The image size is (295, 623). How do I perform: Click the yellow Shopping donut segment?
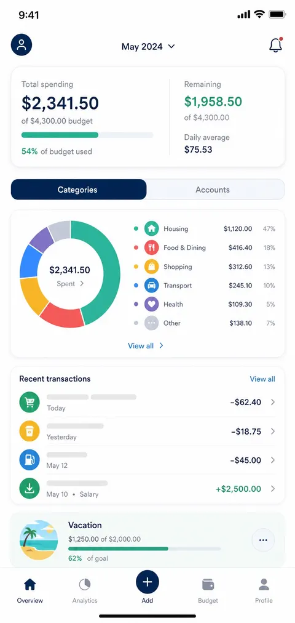(x=33, y=295)
